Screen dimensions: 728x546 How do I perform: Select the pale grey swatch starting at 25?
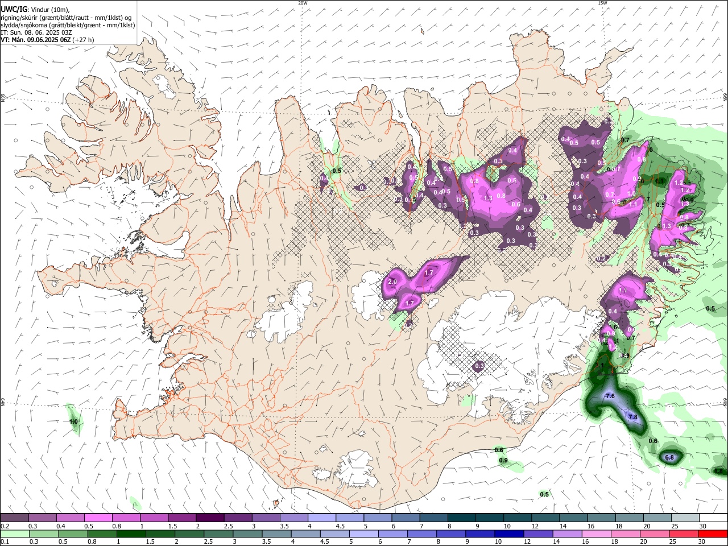(x=685, y=518)
